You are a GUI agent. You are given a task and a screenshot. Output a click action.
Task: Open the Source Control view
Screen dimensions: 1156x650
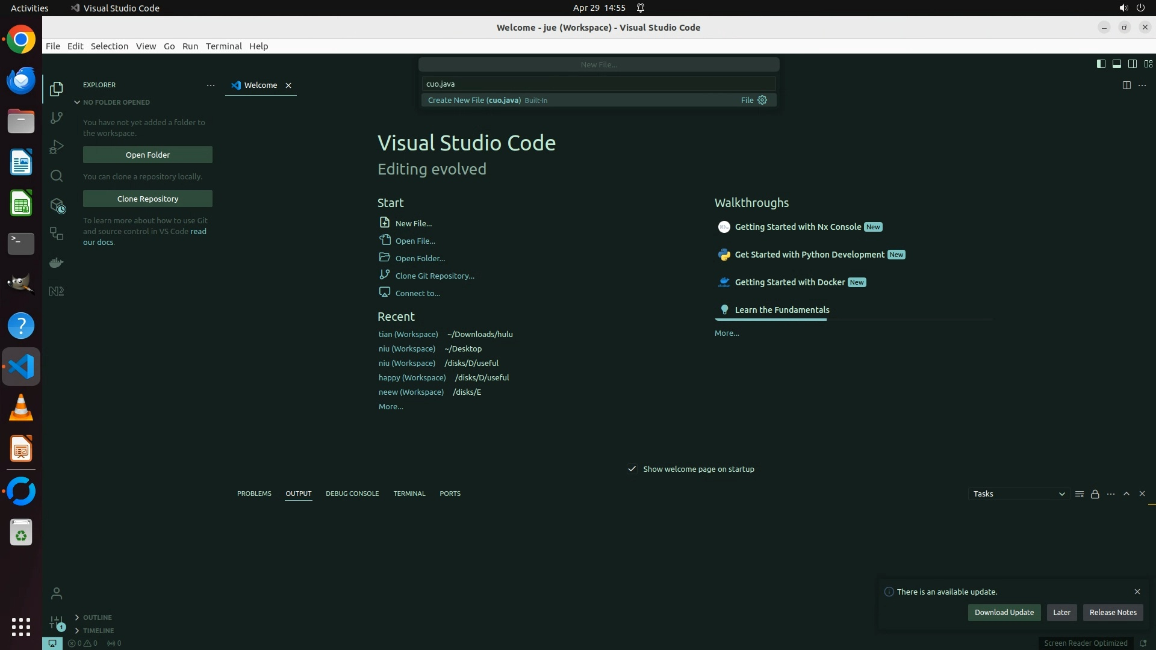coord(57,118)
